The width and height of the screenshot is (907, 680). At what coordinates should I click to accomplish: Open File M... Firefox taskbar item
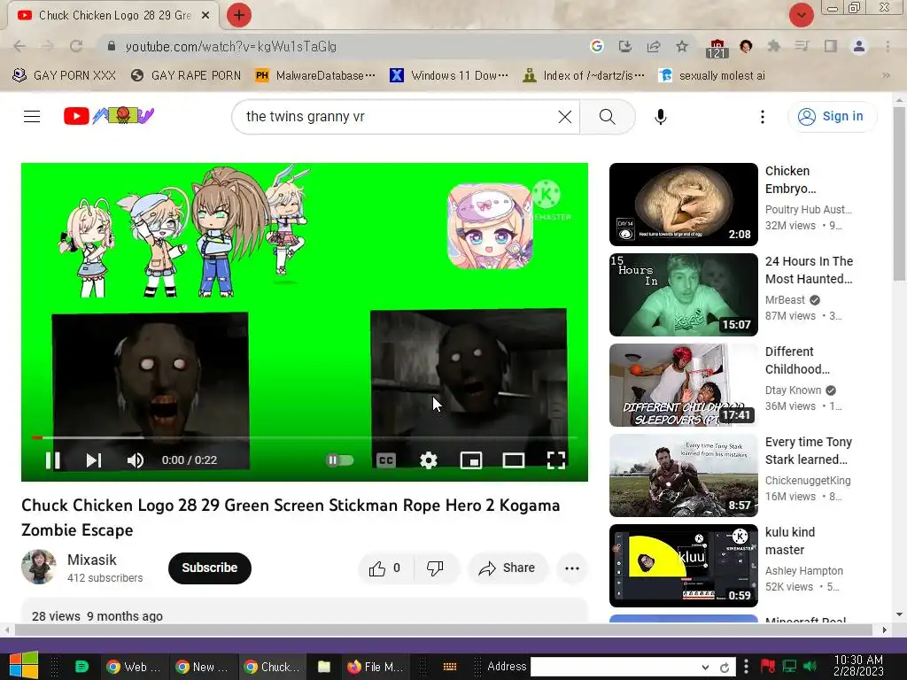pos(376,667)
